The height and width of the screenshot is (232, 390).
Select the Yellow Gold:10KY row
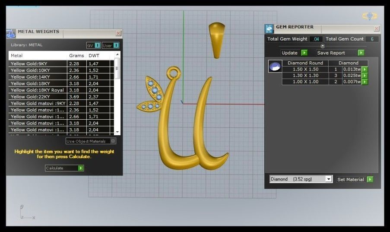coord(61,70)
